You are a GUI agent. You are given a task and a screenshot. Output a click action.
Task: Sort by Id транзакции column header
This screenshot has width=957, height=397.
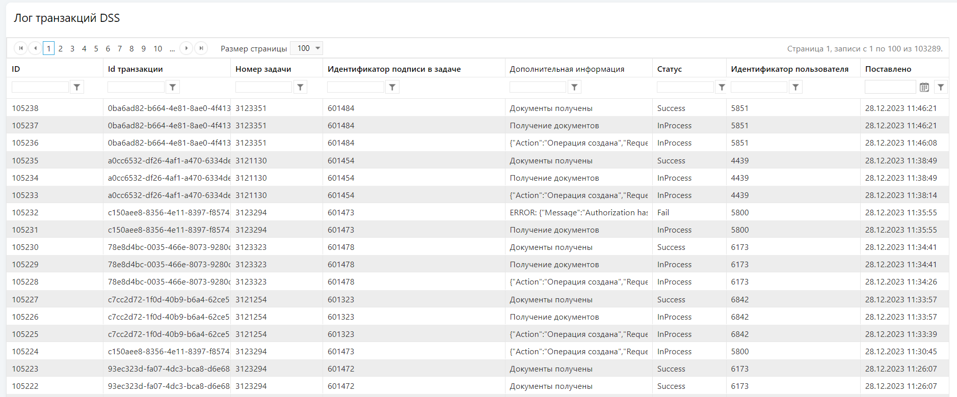(x=136, y=69)
